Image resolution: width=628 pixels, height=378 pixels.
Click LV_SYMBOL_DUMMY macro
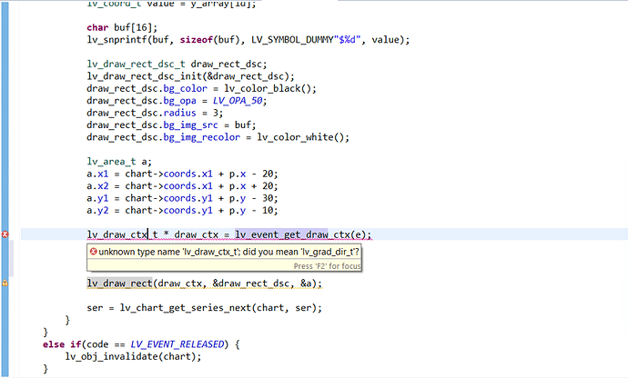[x=292, y=40]
